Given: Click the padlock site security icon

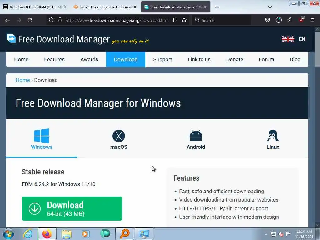Looking at the screenshot, I should tap(60, 20).
